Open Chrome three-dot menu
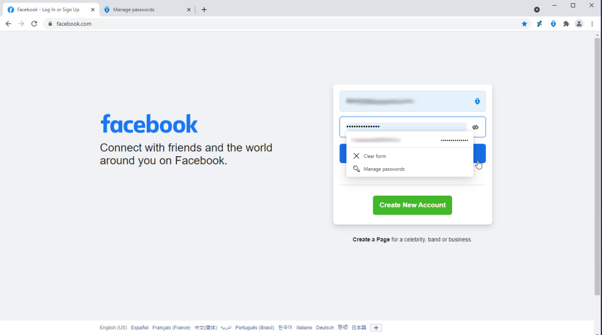Image resolution: width=602 pixels, height=335 pixels. click(x=592, y=24)
